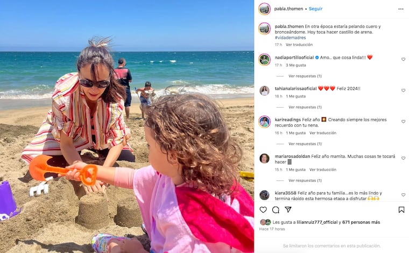Follow pabla.thomen with the Seguir link
Image resolution: width=409 pixels, height=253 pixels.
pyautogui.click(x=315, y=9)
